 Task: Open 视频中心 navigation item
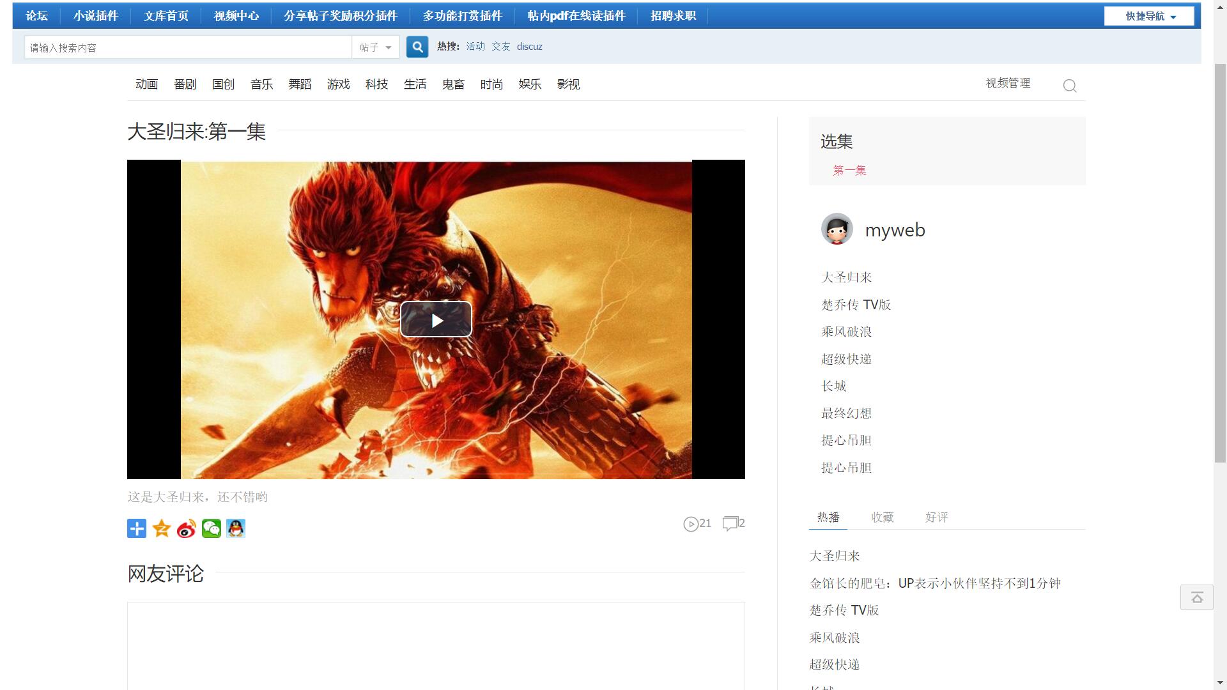tap(236, 16)
